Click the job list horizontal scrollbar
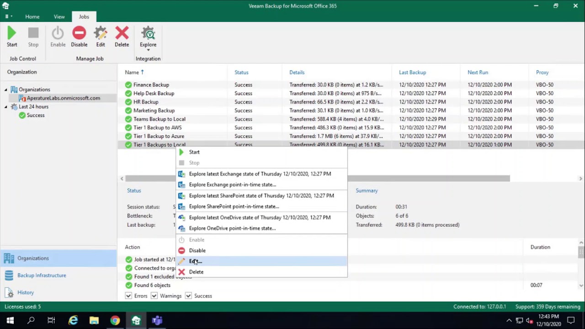The height and width of the screenshot is (329, 585). 318,179
